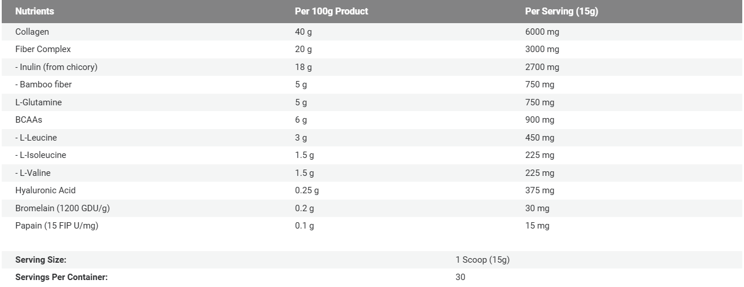Click the Bamboo fiber entry
744x287 pixels.
[43, 84]
